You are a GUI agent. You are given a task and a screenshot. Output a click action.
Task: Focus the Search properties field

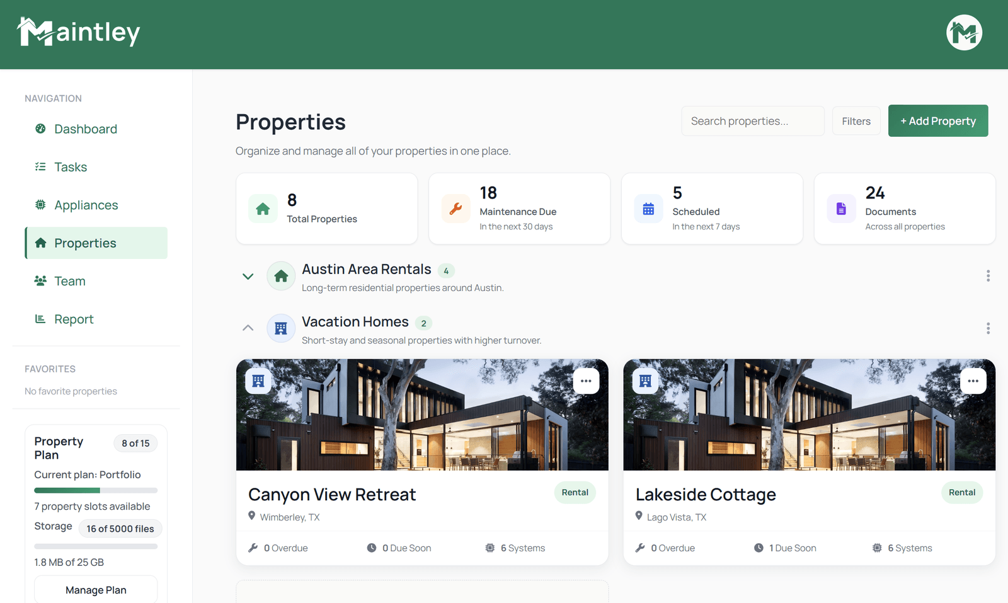pos(753,121)
